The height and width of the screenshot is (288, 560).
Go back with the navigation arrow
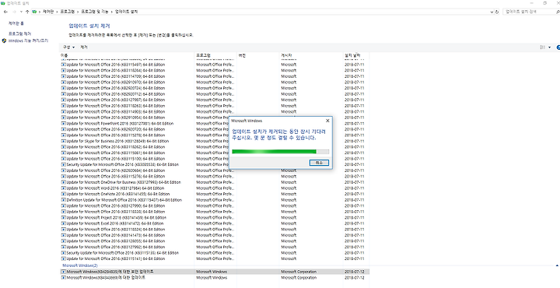(x=5, y=12)
